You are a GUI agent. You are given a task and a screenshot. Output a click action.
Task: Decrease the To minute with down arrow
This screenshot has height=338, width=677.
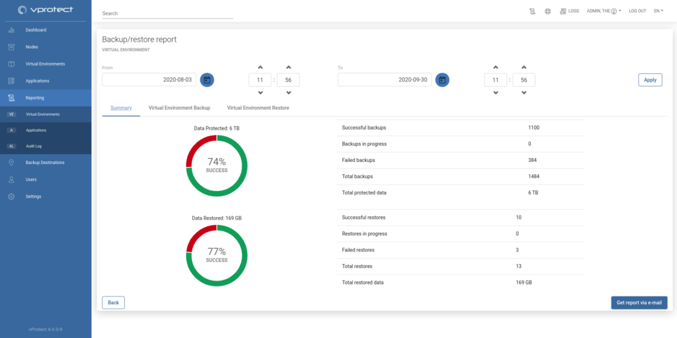(524, 93)
